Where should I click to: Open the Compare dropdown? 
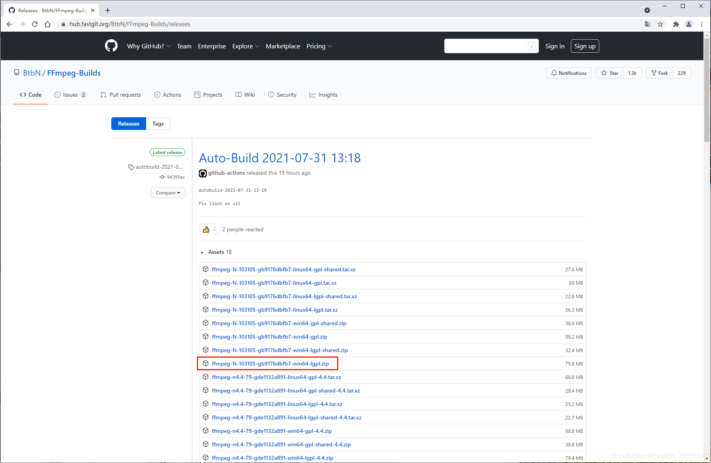tap(168, 192)
